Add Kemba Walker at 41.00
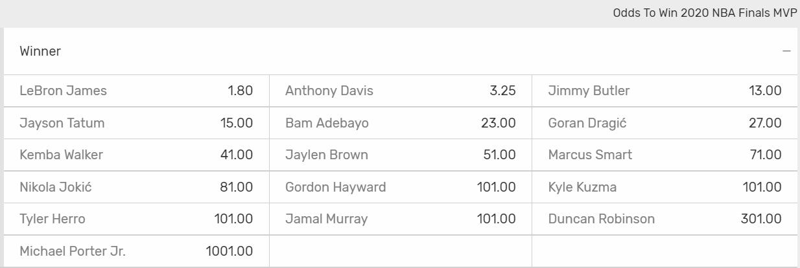This screenshot has width=800, height=268. [136, 155]
